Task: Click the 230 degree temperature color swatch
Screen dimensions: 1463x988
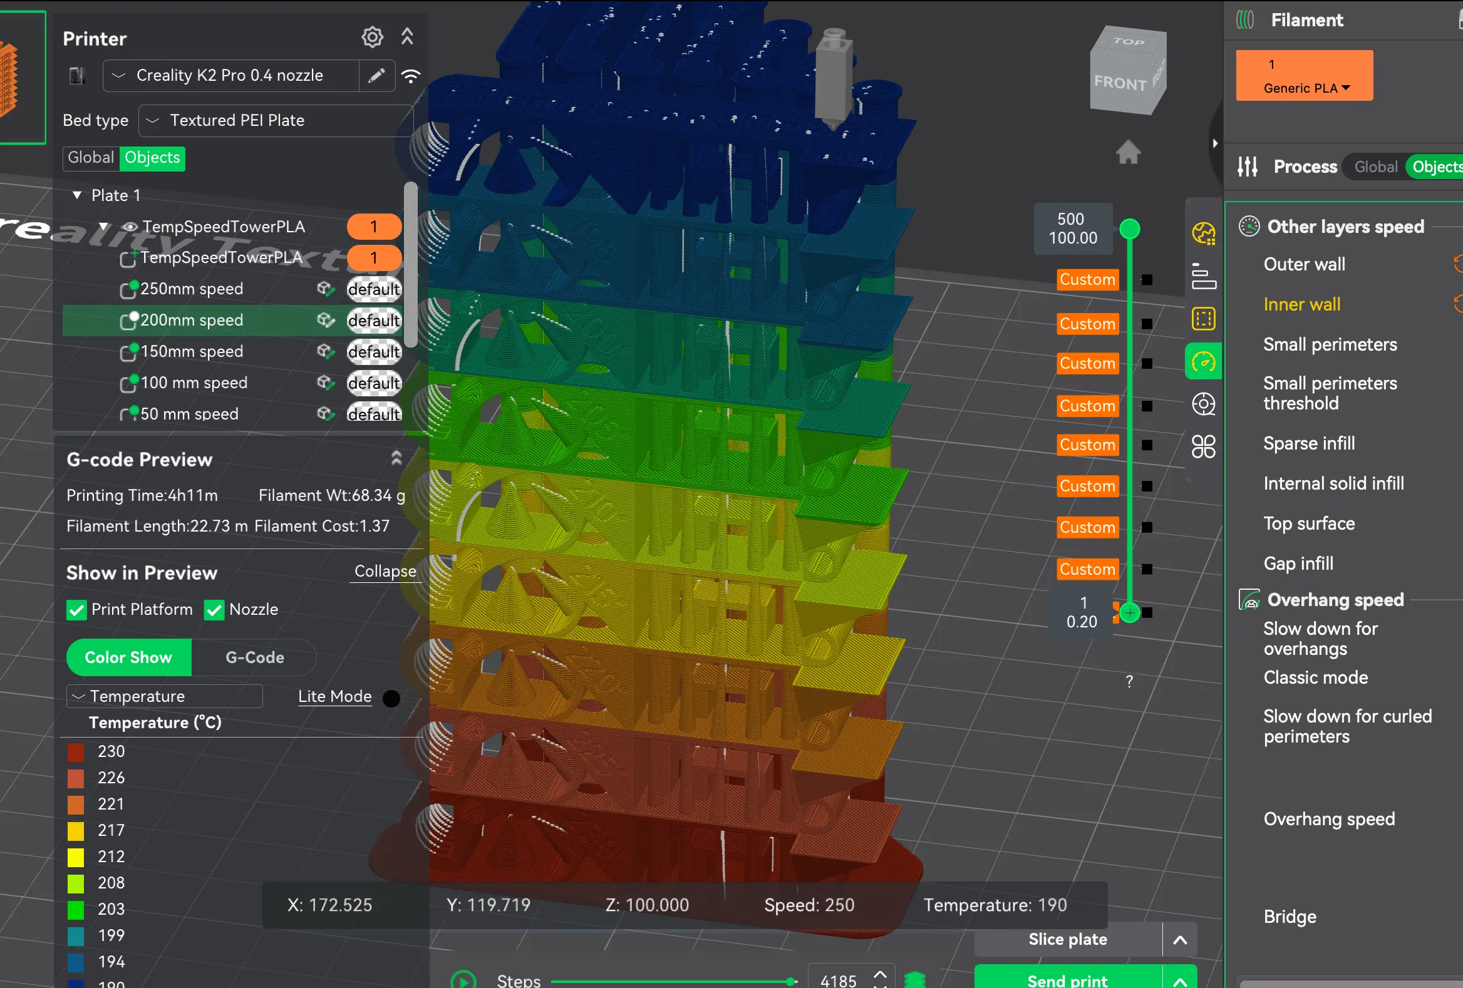Action: point(76,752)
